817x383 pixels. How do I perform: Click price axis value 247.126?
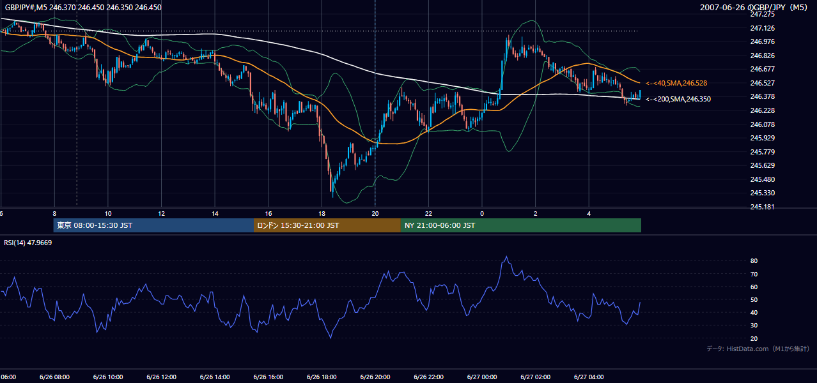(x=762, y=28)
